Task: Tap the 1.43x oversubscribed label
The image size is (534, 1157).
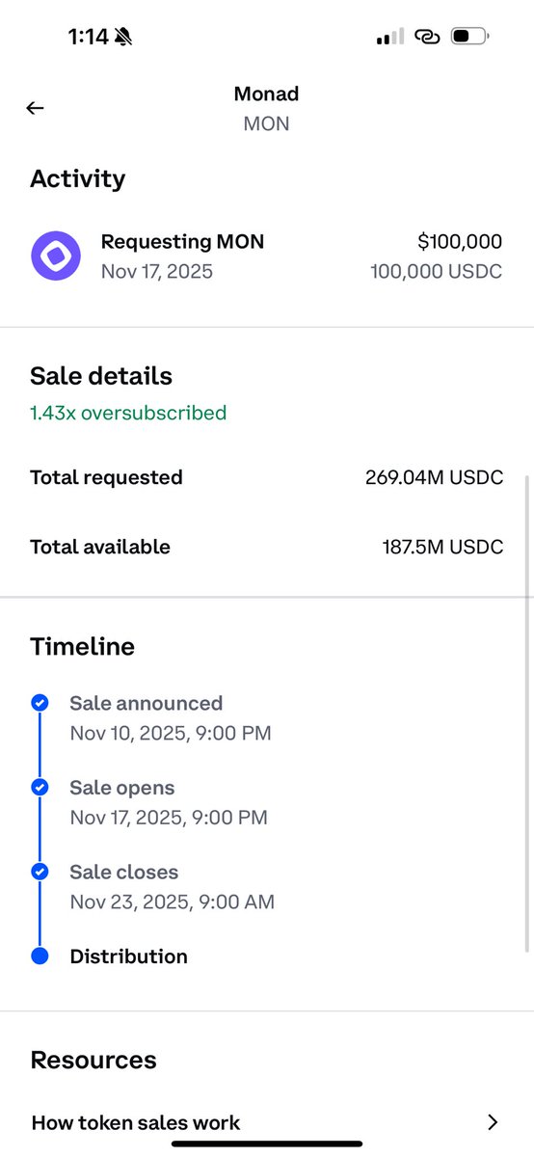Action: coord(128,413)
